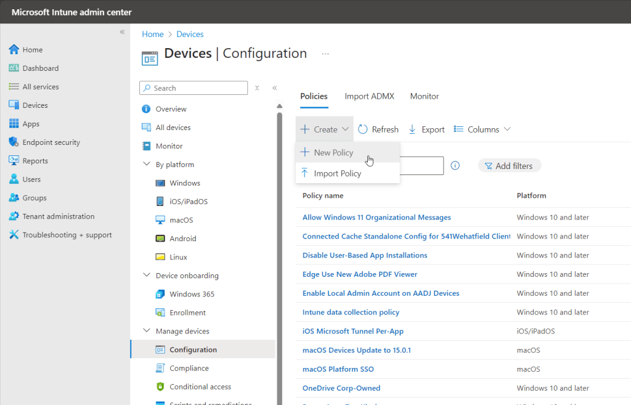This screenshot has width=631, height=405.
Task: Open Tenant administration from left navigation
Action: click(58, 216)
